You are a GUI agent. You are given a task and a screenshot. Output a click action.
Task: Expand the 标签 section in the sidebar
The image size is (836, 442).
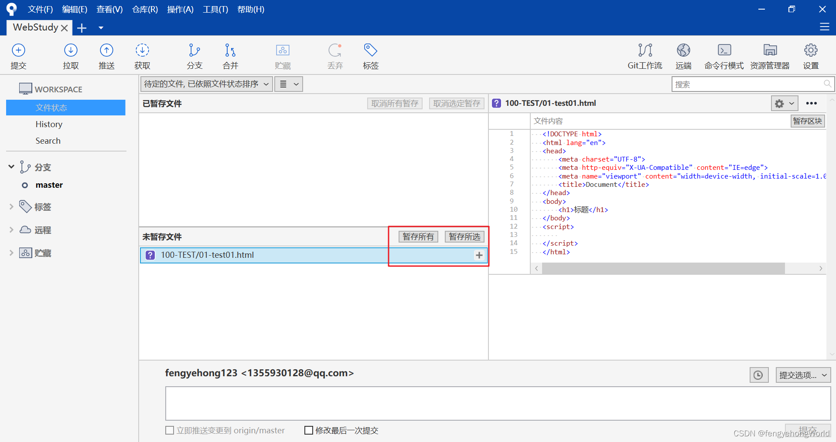[11, 207]
